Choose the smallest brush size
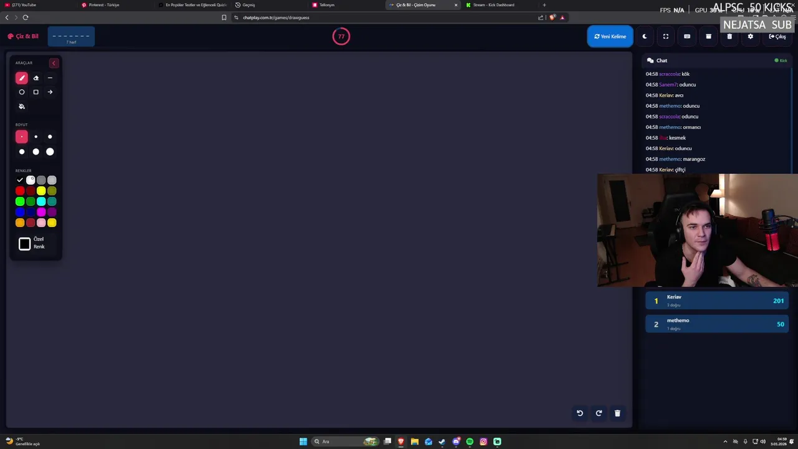The height and width of the screenshot is (449, 798). pyautogui.click(x=22, y=137)
